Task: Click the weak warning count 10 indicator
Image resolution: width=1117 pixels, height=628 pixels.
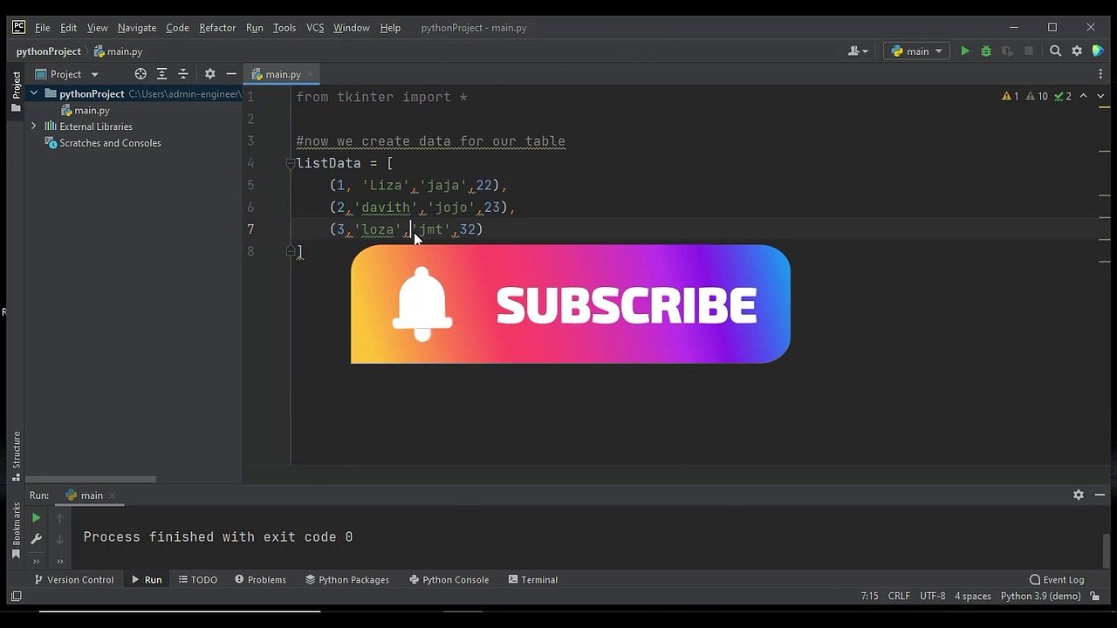Action: click(1037, 96)
